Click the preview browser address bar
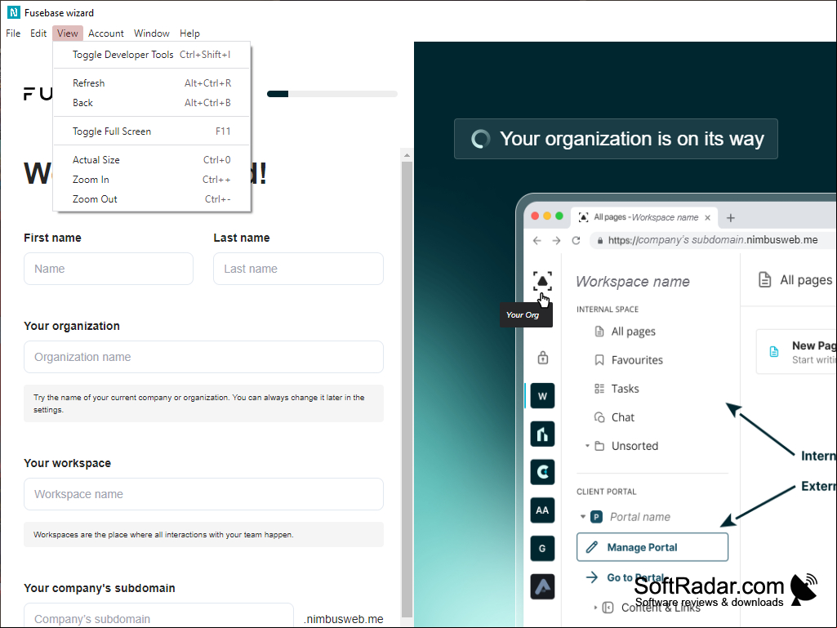837x628 pixels. 713,240
